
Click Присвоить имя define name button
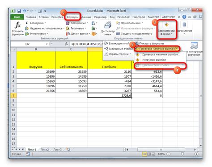[129, 23]
